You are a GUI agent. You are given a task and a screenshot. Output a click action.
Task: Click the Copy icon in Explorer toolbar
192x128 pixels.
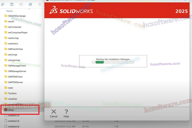click(3, 5)
